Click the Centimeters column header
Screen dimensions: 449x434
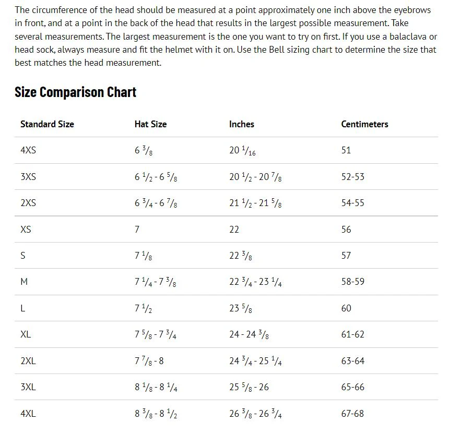click(364, 124)
